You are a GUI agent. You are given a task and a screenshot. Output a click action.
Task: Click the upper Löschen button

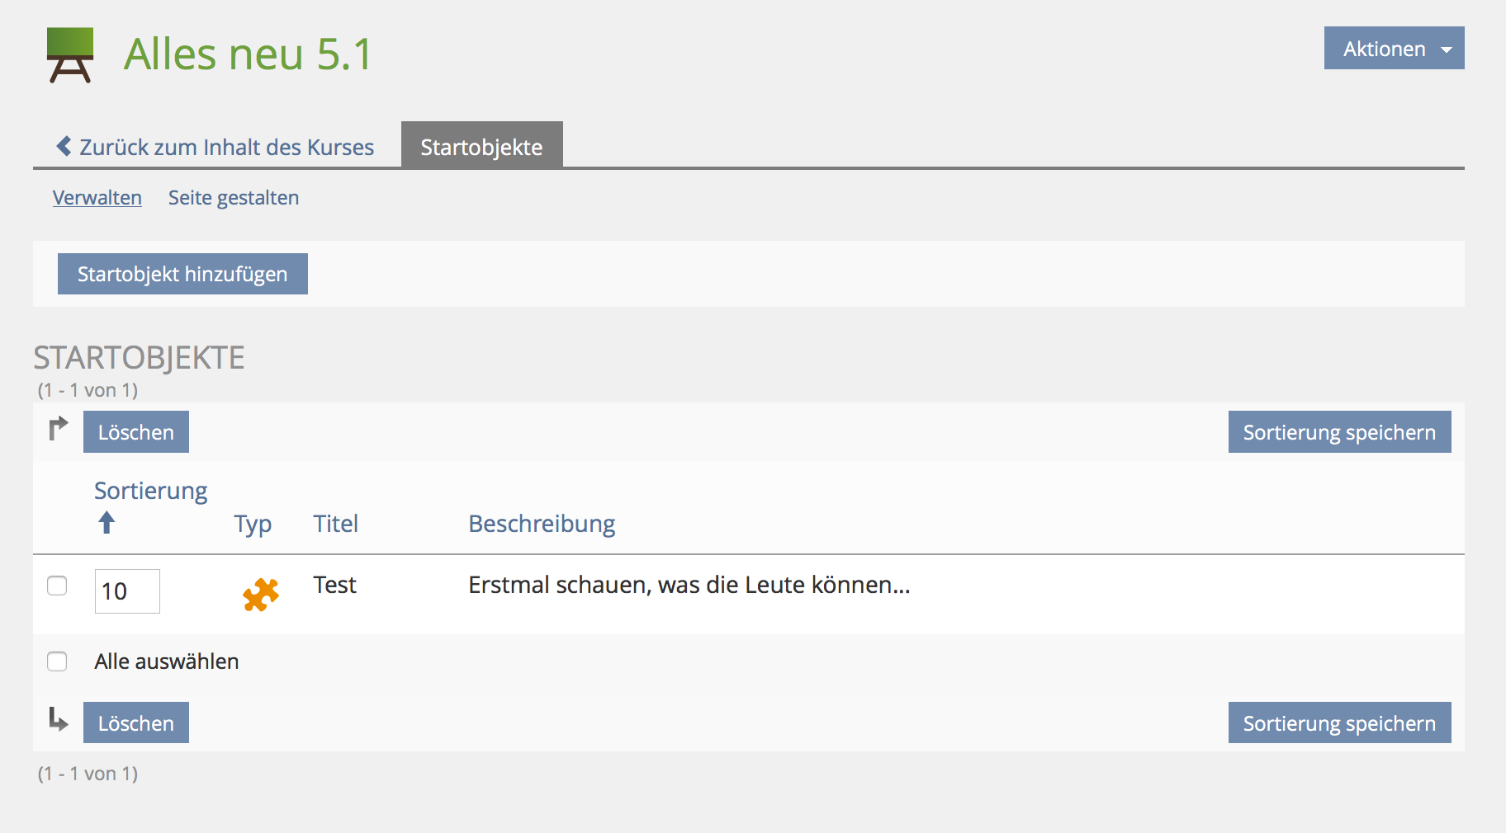136,432
